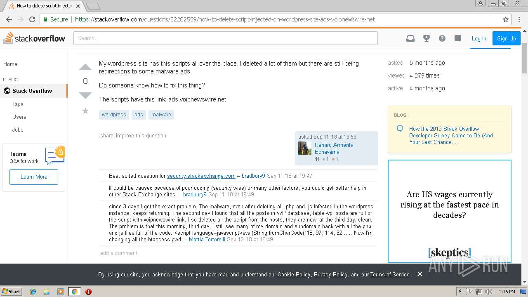
Task: Launch Internet Explorer from the taskbar
Action: coord(33,292)
